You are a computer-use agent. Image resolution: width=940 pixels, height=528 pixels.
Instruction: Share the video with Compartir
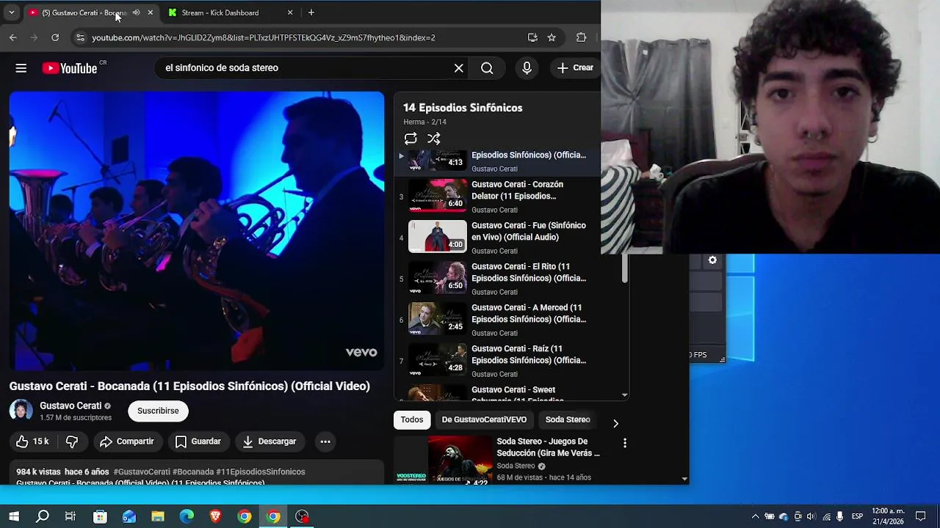coord(127,441)
